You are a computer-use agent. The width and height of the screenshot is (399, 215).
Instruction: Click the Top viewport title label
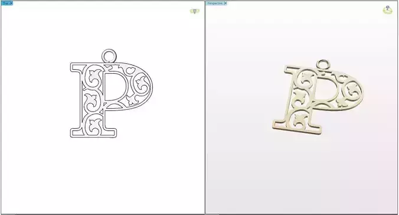pyautogui.click(x=5, y=4)
